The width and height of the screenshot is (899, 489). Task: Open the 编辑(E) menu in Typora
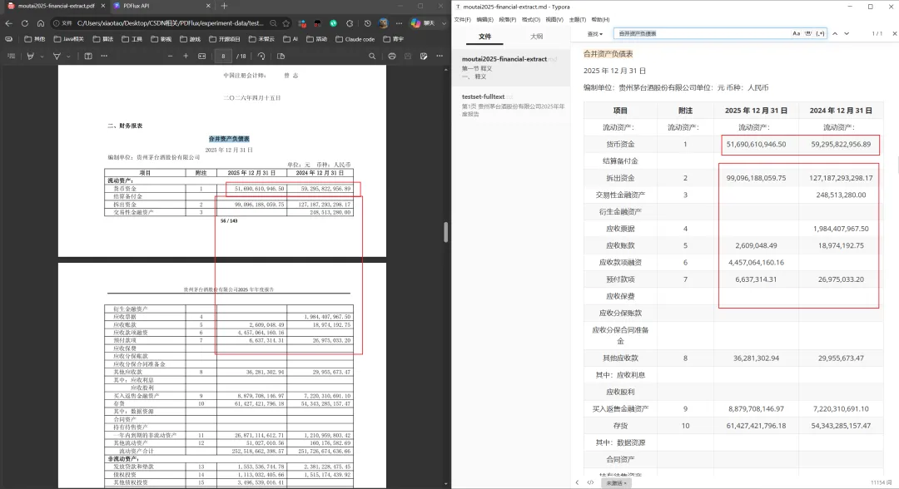(x=485, y=19)
